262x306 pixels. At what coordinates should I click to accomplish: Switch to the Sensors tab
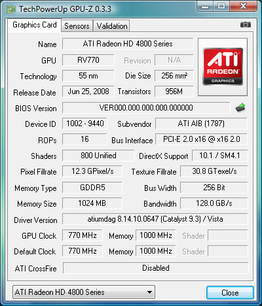click(77, 26)
